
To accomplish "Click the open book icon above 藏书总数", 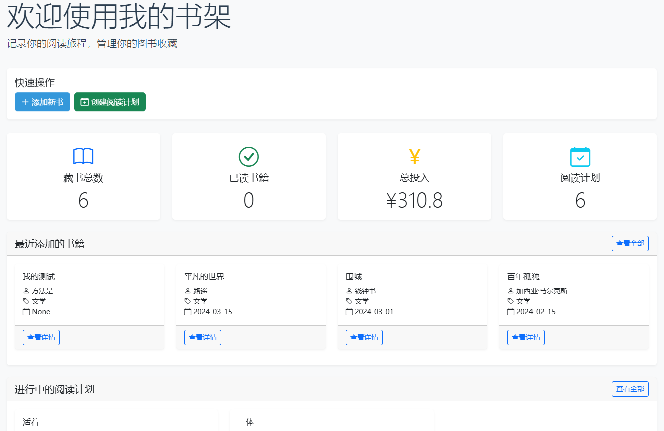I will [83, 157].
